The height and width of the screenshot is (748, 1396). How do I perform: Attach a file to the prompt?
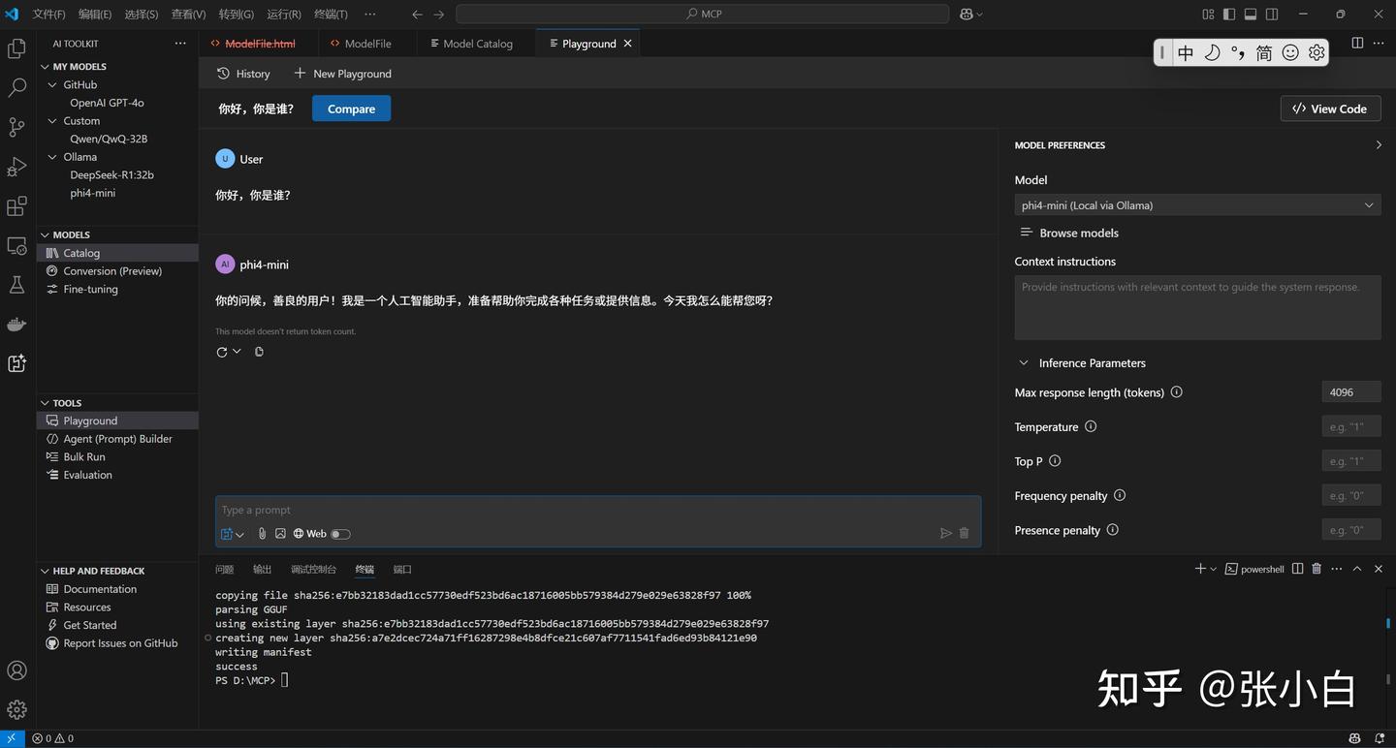click(262, 534)
